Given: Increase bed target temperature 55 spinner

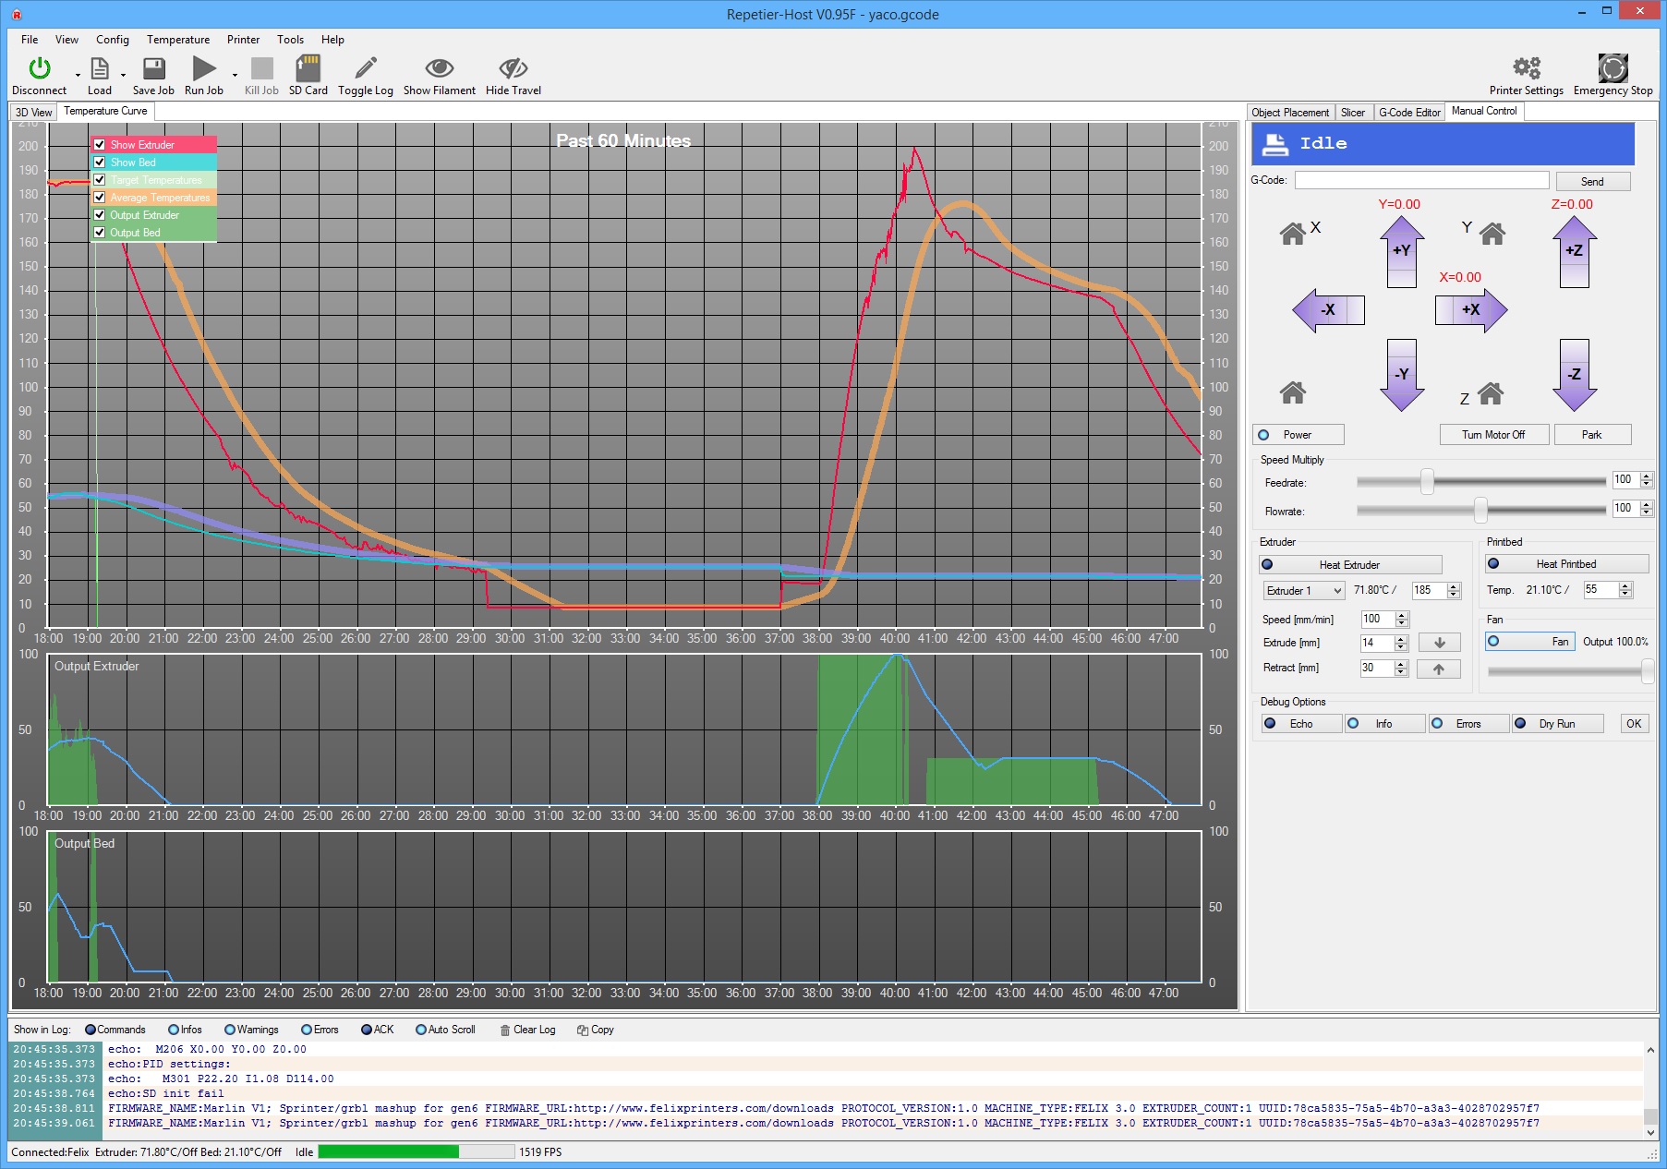Looking at the screenshot, I should [1626, 585].
